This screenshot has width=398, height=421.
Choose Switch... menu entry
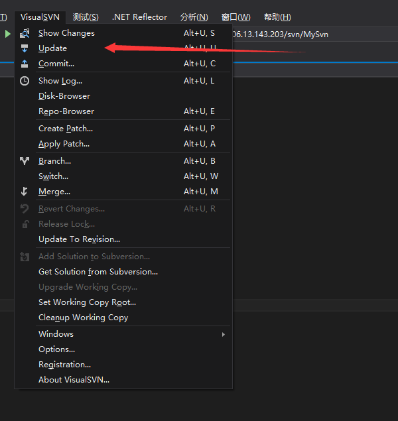[x=123, y=176]
